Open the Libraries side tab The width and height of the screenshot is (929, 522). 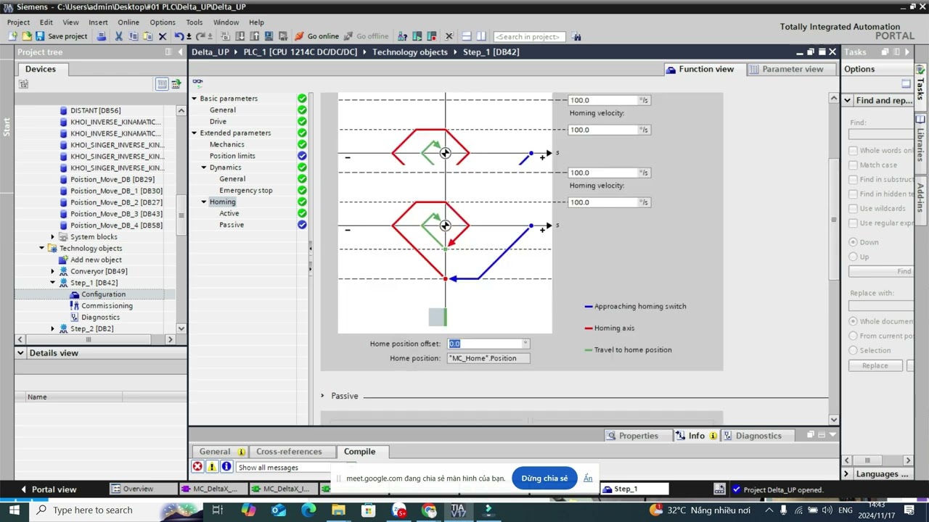[920, 144]
